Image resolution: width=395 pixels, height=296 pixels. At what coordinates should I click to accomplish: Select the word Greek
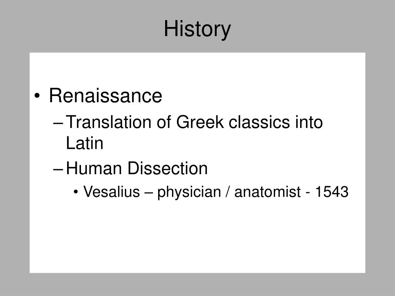200,122
